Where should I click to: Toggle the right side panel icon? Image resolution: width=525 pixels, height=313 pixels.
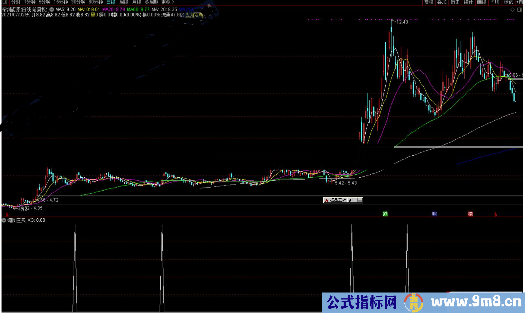pos(519,10)
